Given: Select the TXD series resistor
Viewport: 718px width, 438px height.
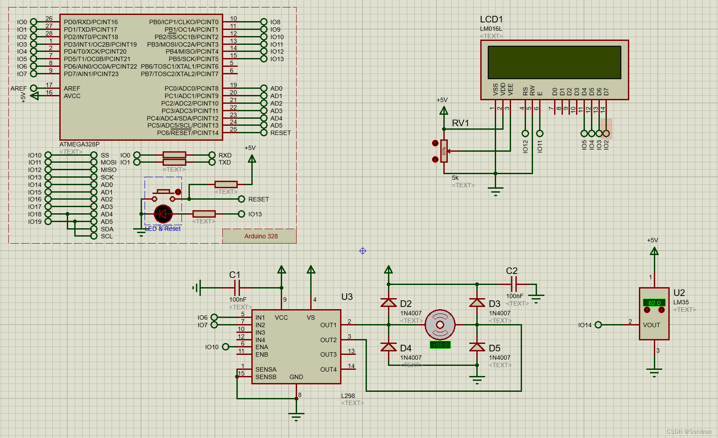Looking at the screenshot, I should 174,162.
